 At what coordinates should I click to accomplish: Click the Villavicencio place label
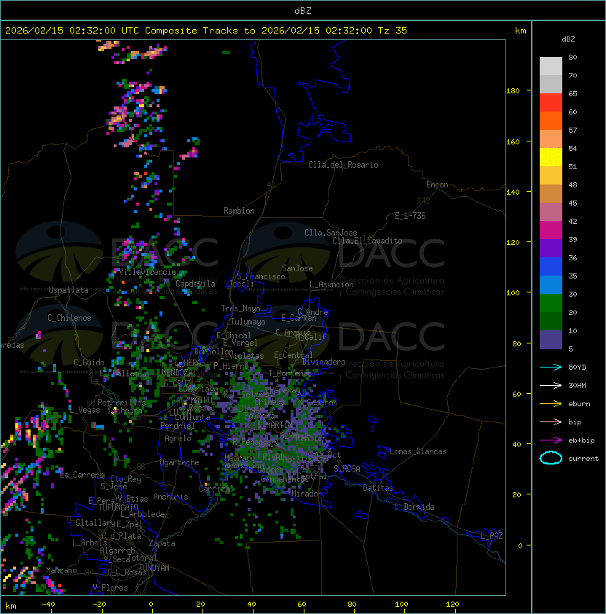[147, 272]
